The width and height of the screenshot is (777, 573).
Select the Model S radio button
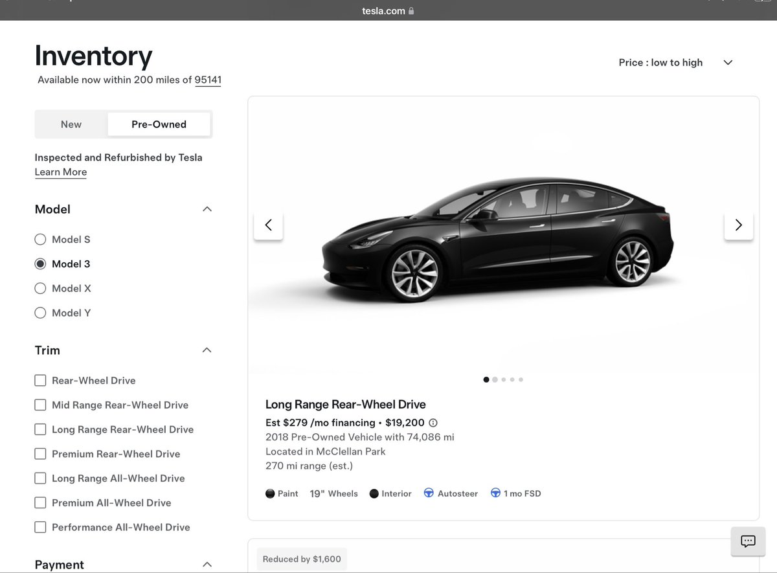tap(40, 240)
